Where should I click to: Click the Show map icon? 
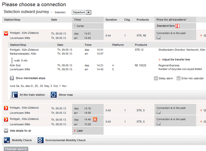coord(54,95)
